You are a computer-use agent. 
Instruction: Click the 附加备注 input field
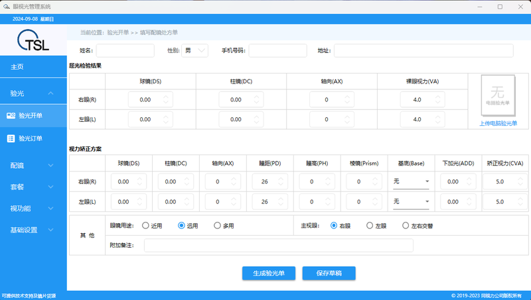coord(278,245)
